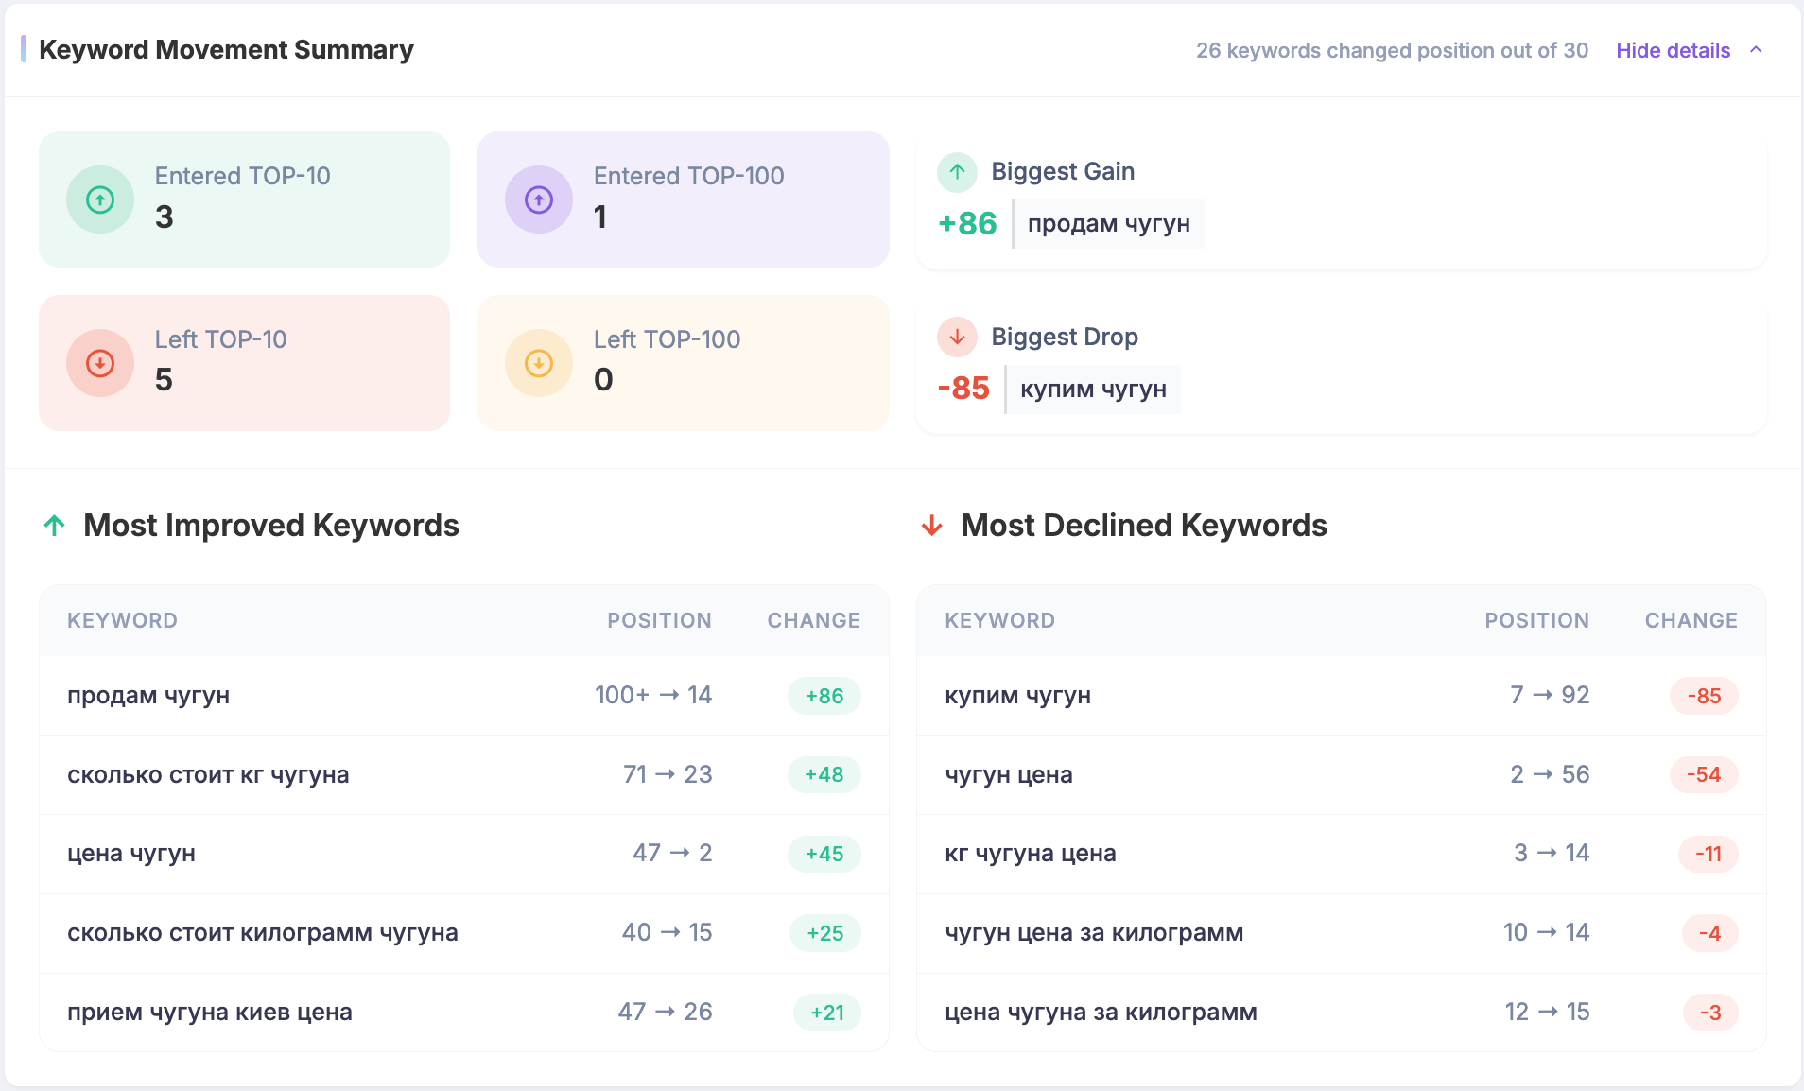Screen dimensions: 1804x1091
Task: Click the red Left TOP-10 down-arrow icon
Action: pos(100,363)
